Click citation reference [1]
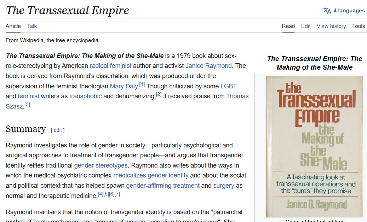 142,84
